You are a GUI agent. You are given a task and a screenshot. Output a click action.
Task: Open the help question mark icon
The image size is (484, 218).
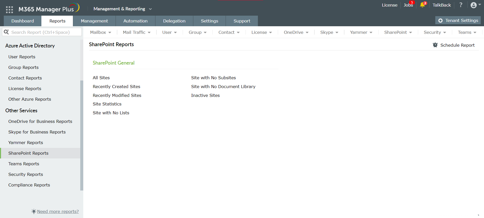click(x=461, y=5)
